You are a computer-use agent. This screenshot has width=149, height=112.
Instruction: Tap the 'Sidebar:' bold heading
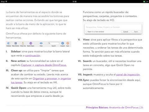coord(16,52)
